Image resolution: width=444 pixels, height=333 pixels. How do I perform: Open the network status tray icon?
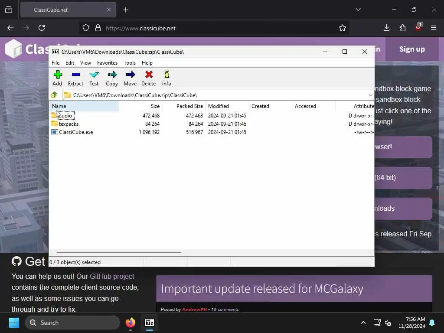pos(377,323)
